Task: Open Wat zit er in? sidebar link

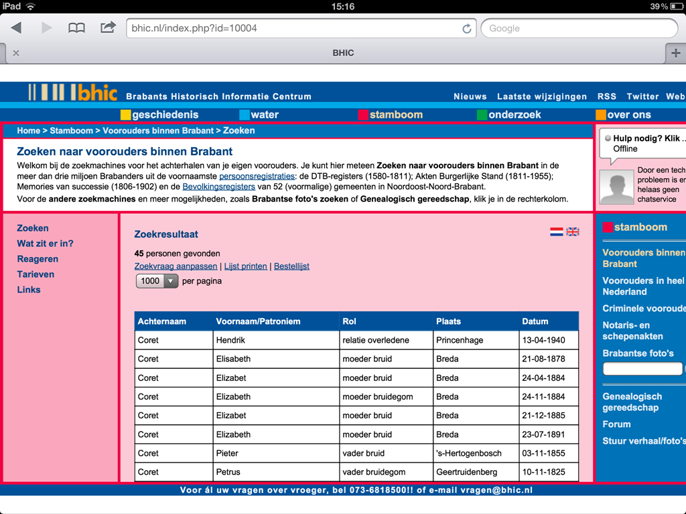Action: click(x=45, y=244)
